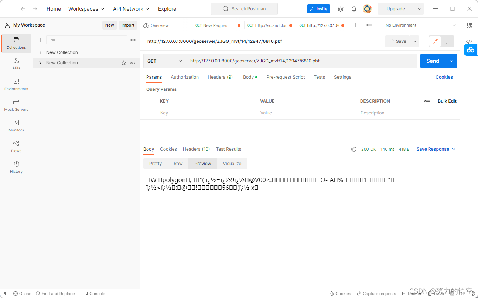The height and width of the screenshot is (298, 478).
Task: Show the Pretty response view
Action: click(x=156, y=164)
